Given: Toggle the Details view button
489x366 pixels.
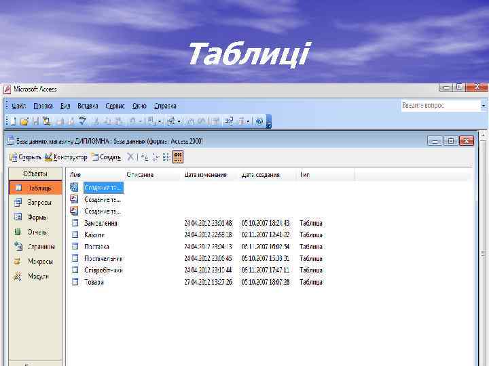Looking at the screenshot, I should 178,157.
